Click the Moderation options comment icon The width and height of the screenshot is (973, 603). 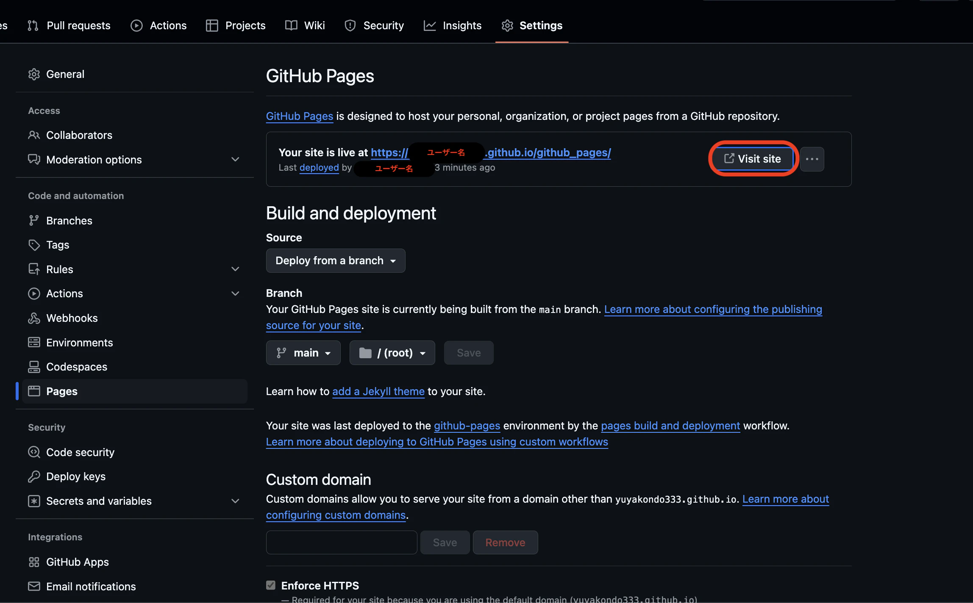tap(34, 160)
